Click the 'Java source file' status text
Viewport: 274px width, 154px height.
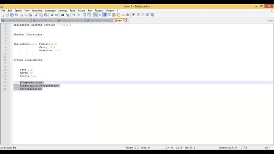click(9, 148)
